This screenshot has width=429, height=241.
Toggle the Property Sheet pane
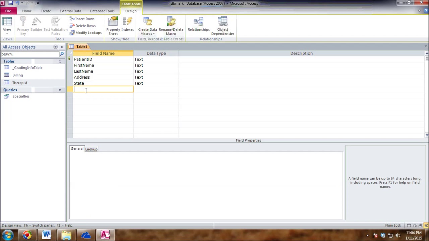[x=113, y=26]
